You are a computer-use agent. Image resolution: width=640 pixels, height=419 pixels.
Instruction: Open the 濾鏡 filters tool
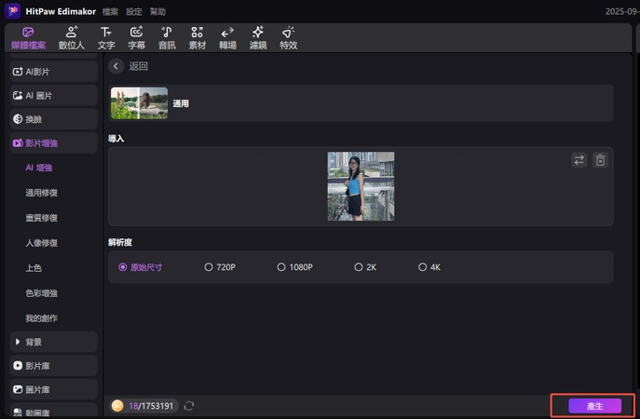tap(258, 37)
